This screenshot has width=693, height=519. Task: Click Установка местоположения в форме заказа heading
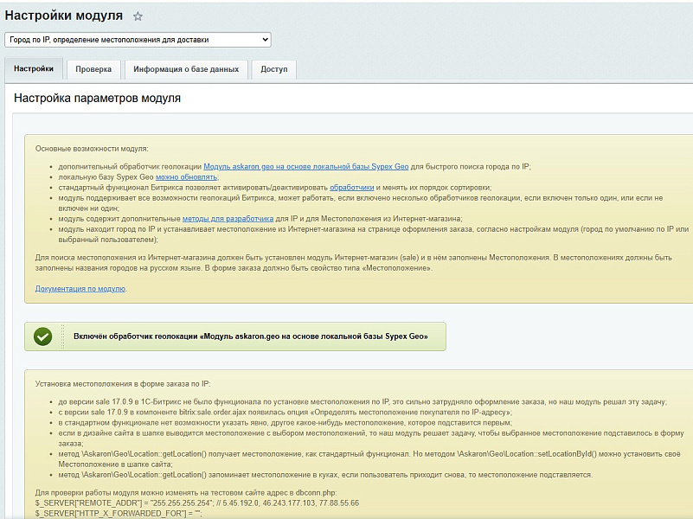(121, 382)
